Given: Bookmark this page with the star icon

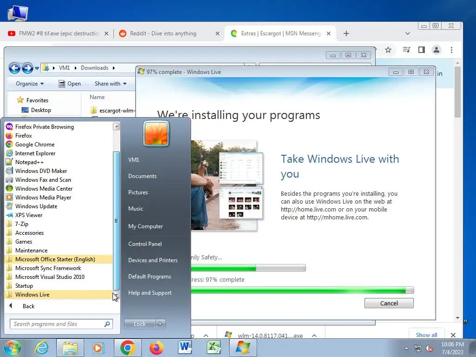Looking at the screenshot, I should (388, 50).
